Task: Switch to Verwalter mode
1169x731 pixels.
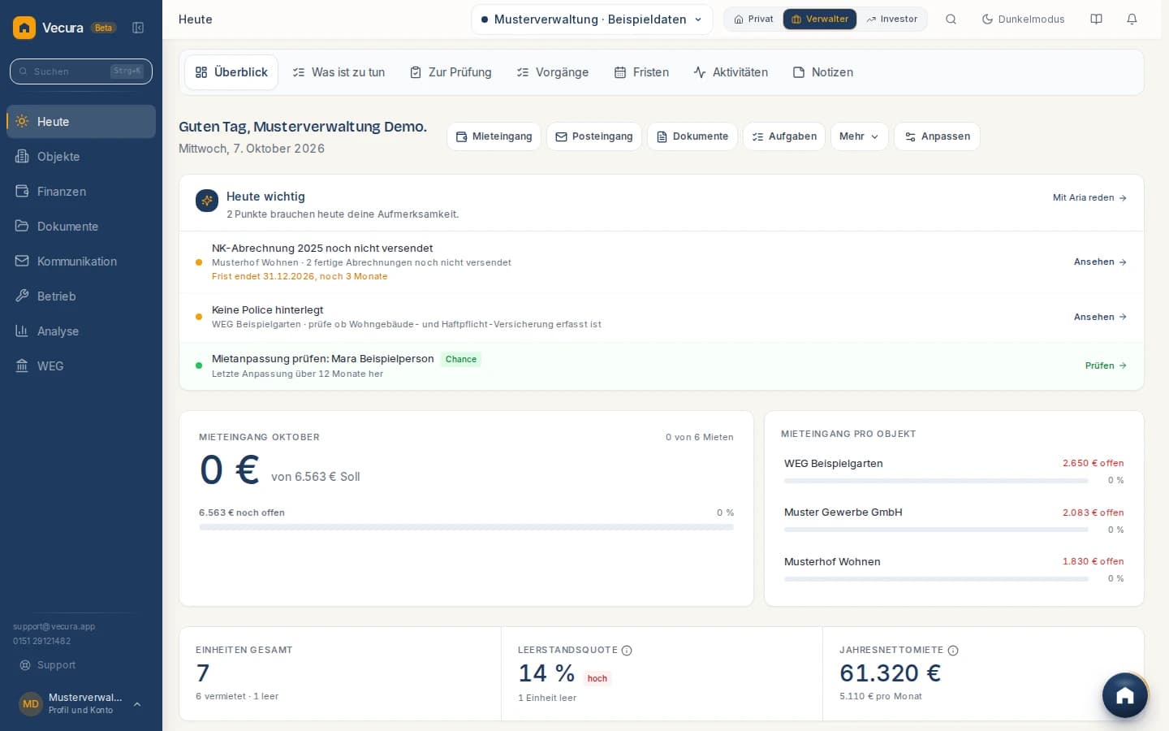Action: (x=820, y=19)
